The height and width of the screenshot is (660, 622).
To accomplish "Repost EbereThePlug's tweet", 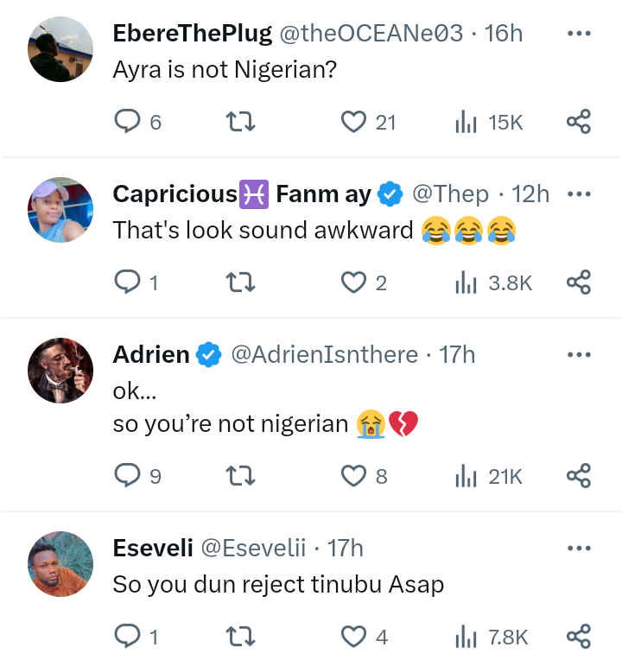I will tap(240, 123).
